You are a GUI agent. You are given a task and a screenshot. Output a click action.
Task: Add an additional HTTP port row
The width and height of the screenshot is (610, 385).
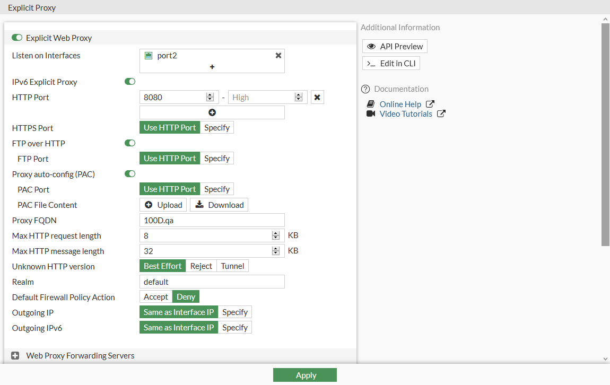click(212, 112)
